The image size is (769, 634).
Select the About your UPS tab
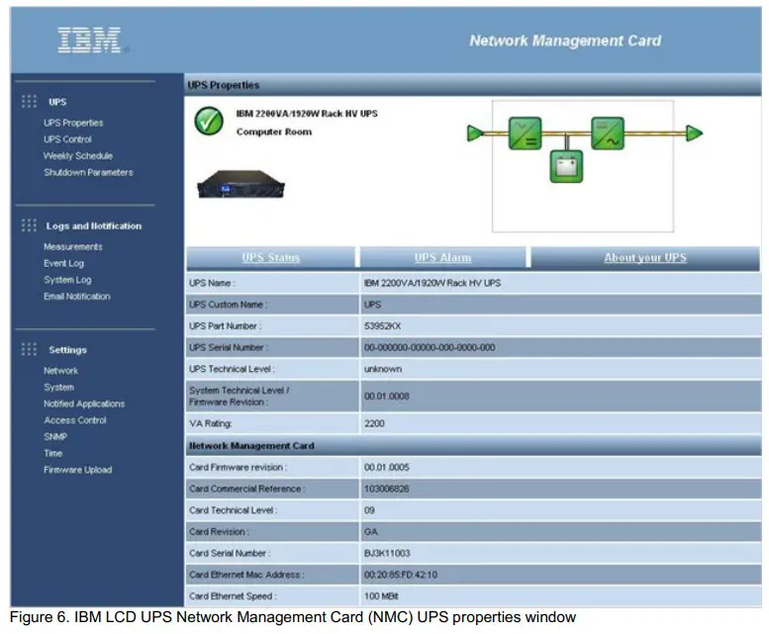(645, 258)
